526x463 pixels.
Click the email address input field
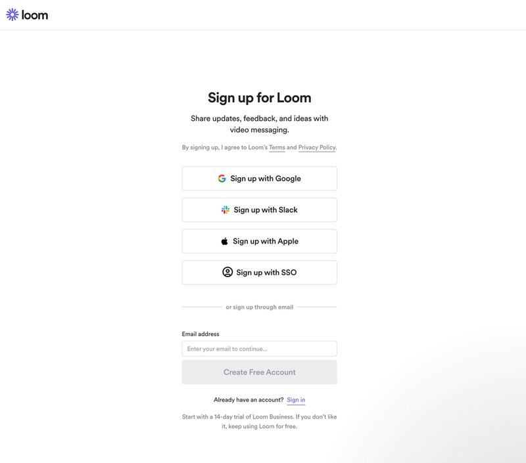[259, 348]
